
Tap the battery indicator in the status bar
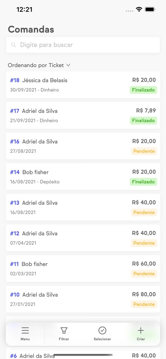pyautogui.click(x=150, y=9)
